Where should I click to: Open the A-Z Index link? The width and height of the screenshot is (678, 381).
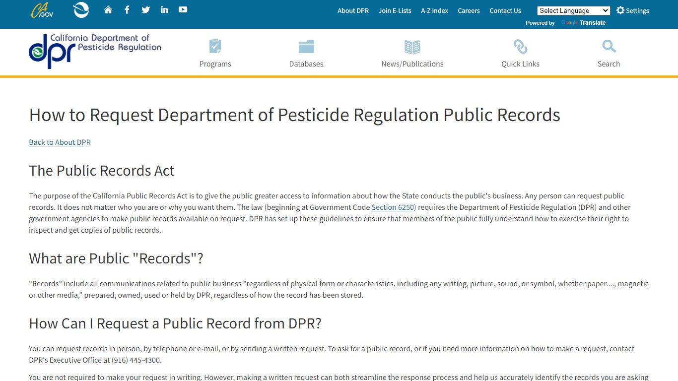point(434,10)
